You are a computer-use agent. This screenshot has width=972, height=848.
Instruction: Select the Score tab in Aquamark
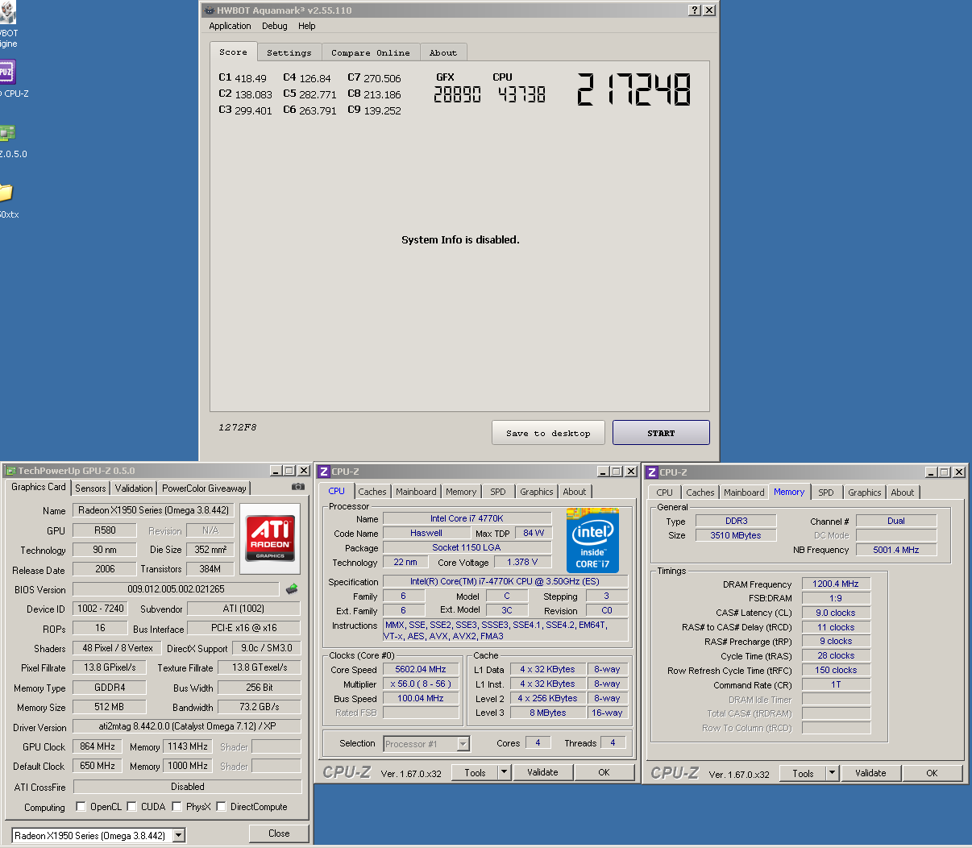click(234, 52)
